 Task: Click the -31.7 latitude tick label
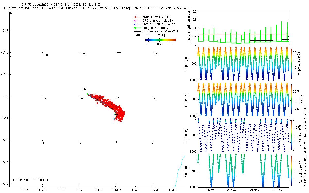(5, 31)
